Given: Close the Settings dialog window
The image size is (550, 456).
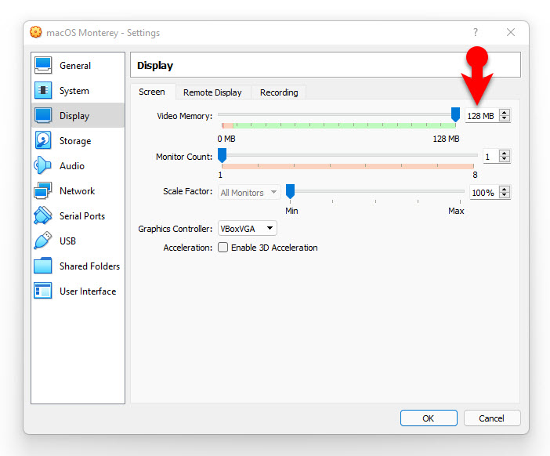Looking at the screenshot, I should point(511,32).
